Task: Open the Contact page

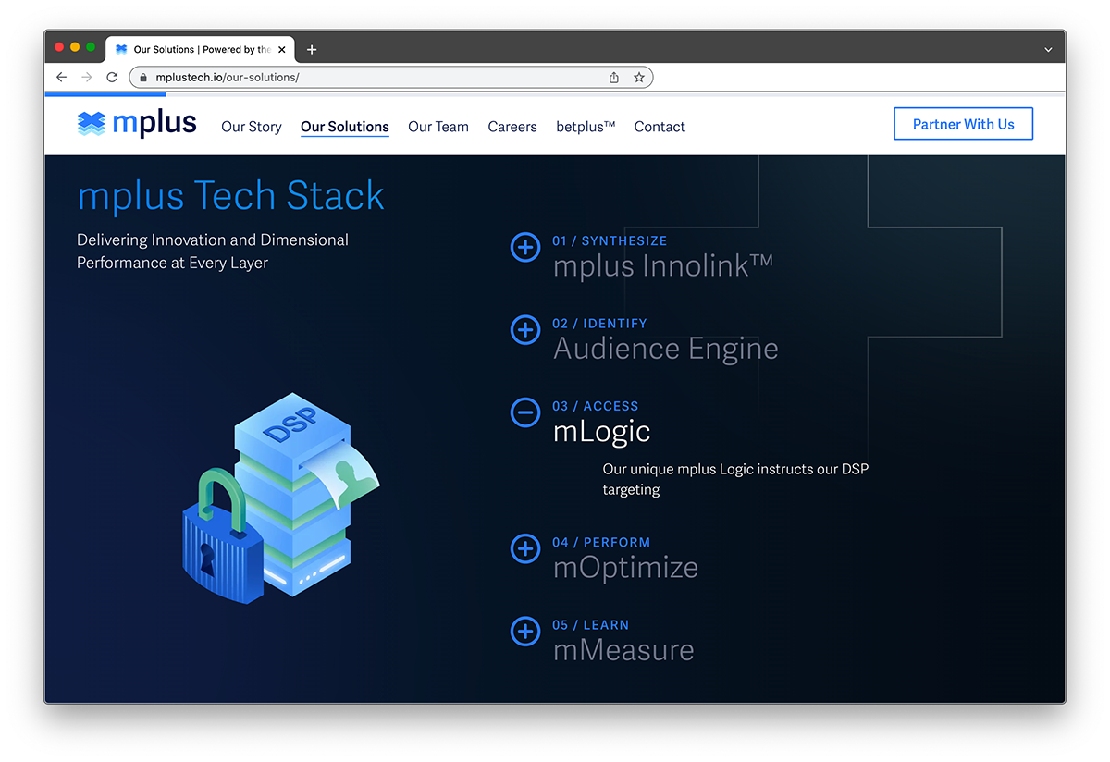Action: (x=660, y=127)
